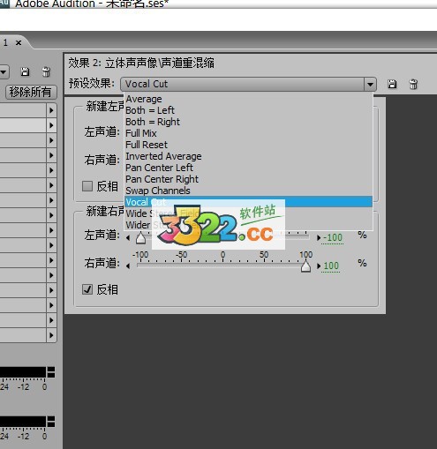Click the green 100 percent value field
The width and height of the screenshot is (437, 449).
coord(331,266)
